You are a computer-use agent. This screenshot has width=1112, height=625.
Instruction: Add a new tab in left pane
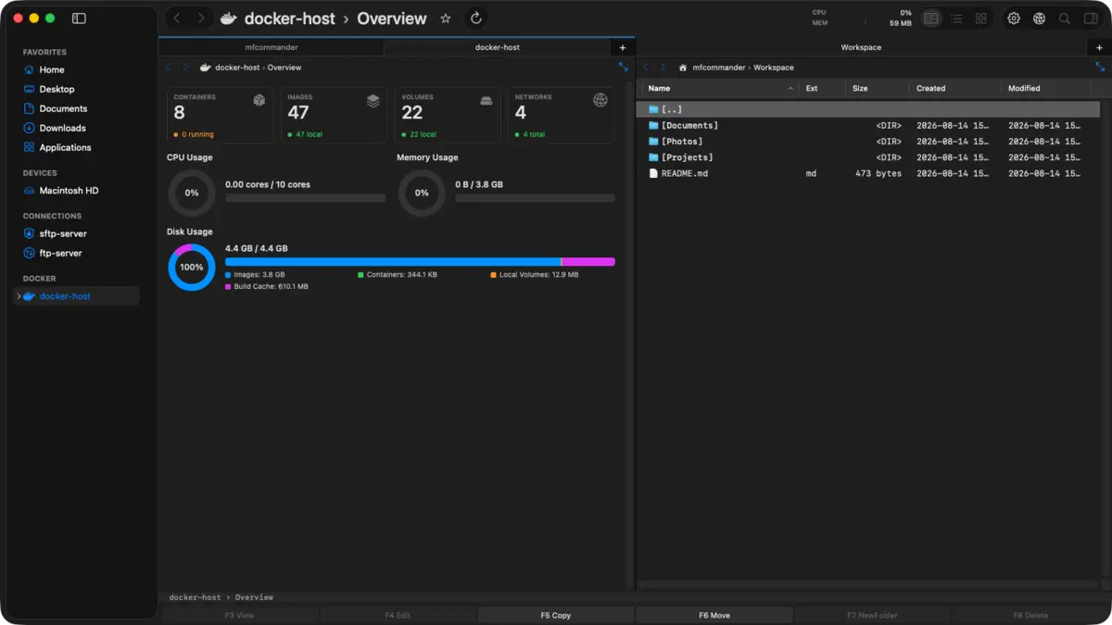(622, 47)
